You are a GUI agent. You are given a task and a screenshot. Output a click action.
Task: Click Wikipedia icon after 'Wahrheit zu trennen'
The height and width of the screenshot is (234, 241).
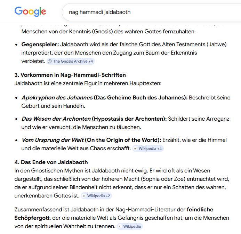(120, 226)
